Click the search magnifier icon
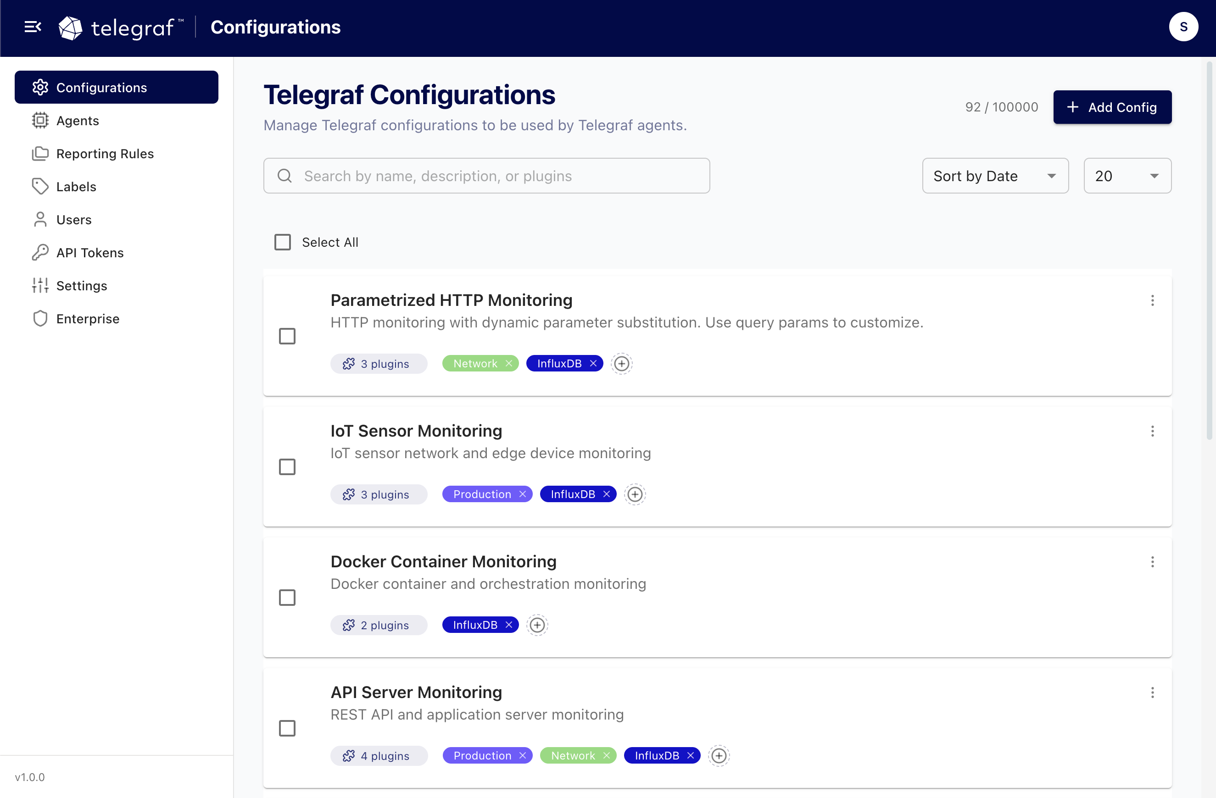The image size is (1216, 798). [x=284, y=176]
